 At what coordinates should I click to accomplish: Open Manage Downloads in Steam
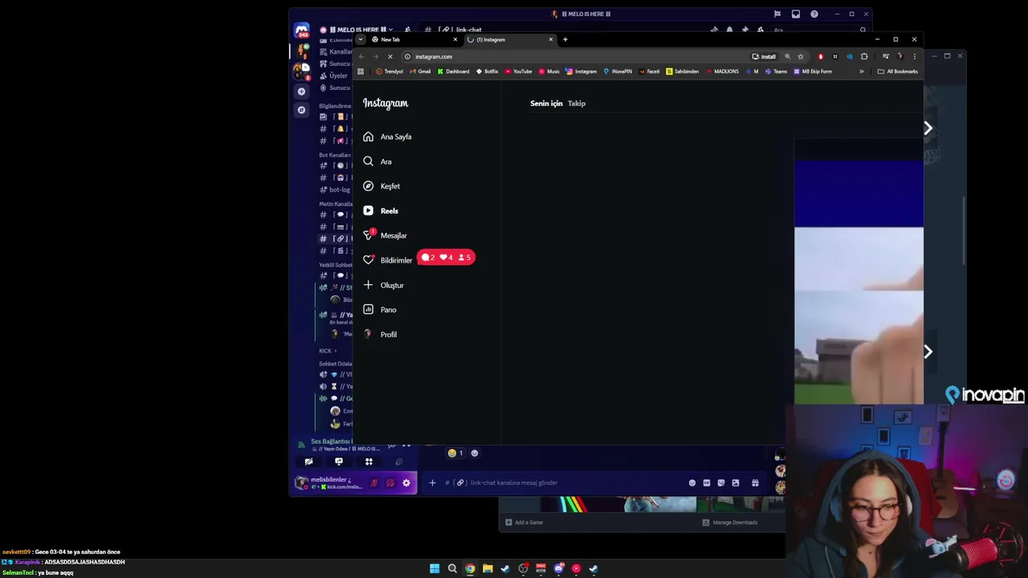[x=730, y=523]
